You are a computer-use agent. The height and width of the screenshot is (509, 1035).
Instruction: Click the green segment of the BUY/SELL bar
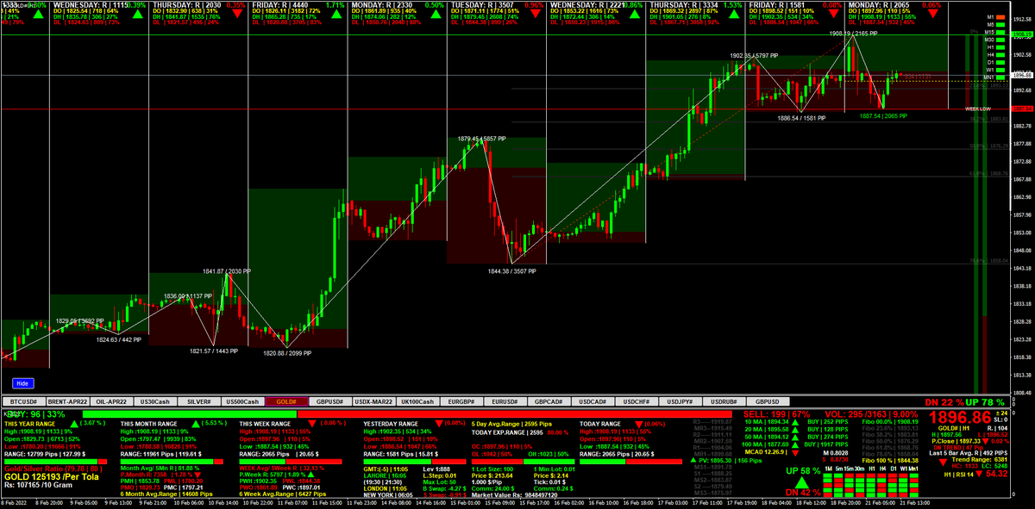tap(190, 414)
